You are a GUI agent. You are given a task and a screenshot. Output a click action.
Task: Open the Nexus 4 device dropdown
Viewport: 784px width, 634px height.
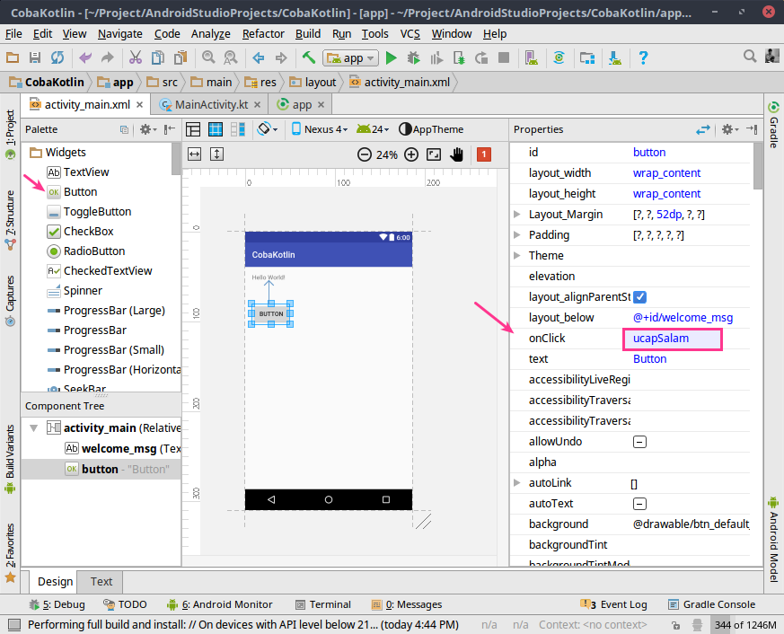(326, 129)
